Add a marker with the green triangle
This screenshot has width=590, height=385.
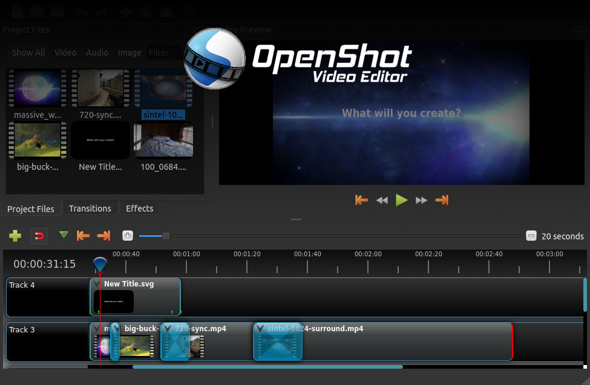(x=64, y=235)
